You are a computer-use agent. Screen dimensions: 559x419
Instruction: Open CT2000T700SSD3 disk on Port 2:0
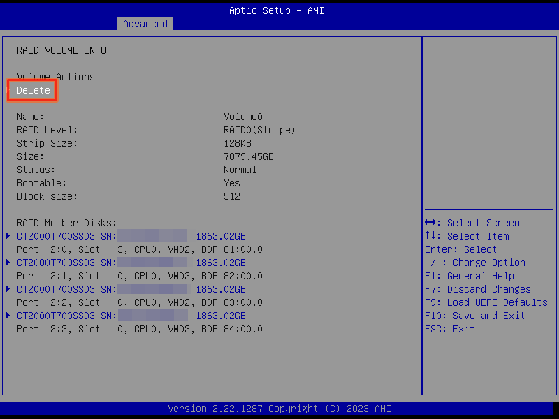point(131,236)
